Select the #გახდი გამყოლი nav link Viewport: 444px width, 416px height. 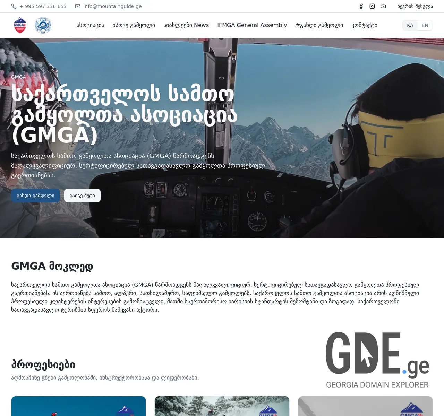319,25
